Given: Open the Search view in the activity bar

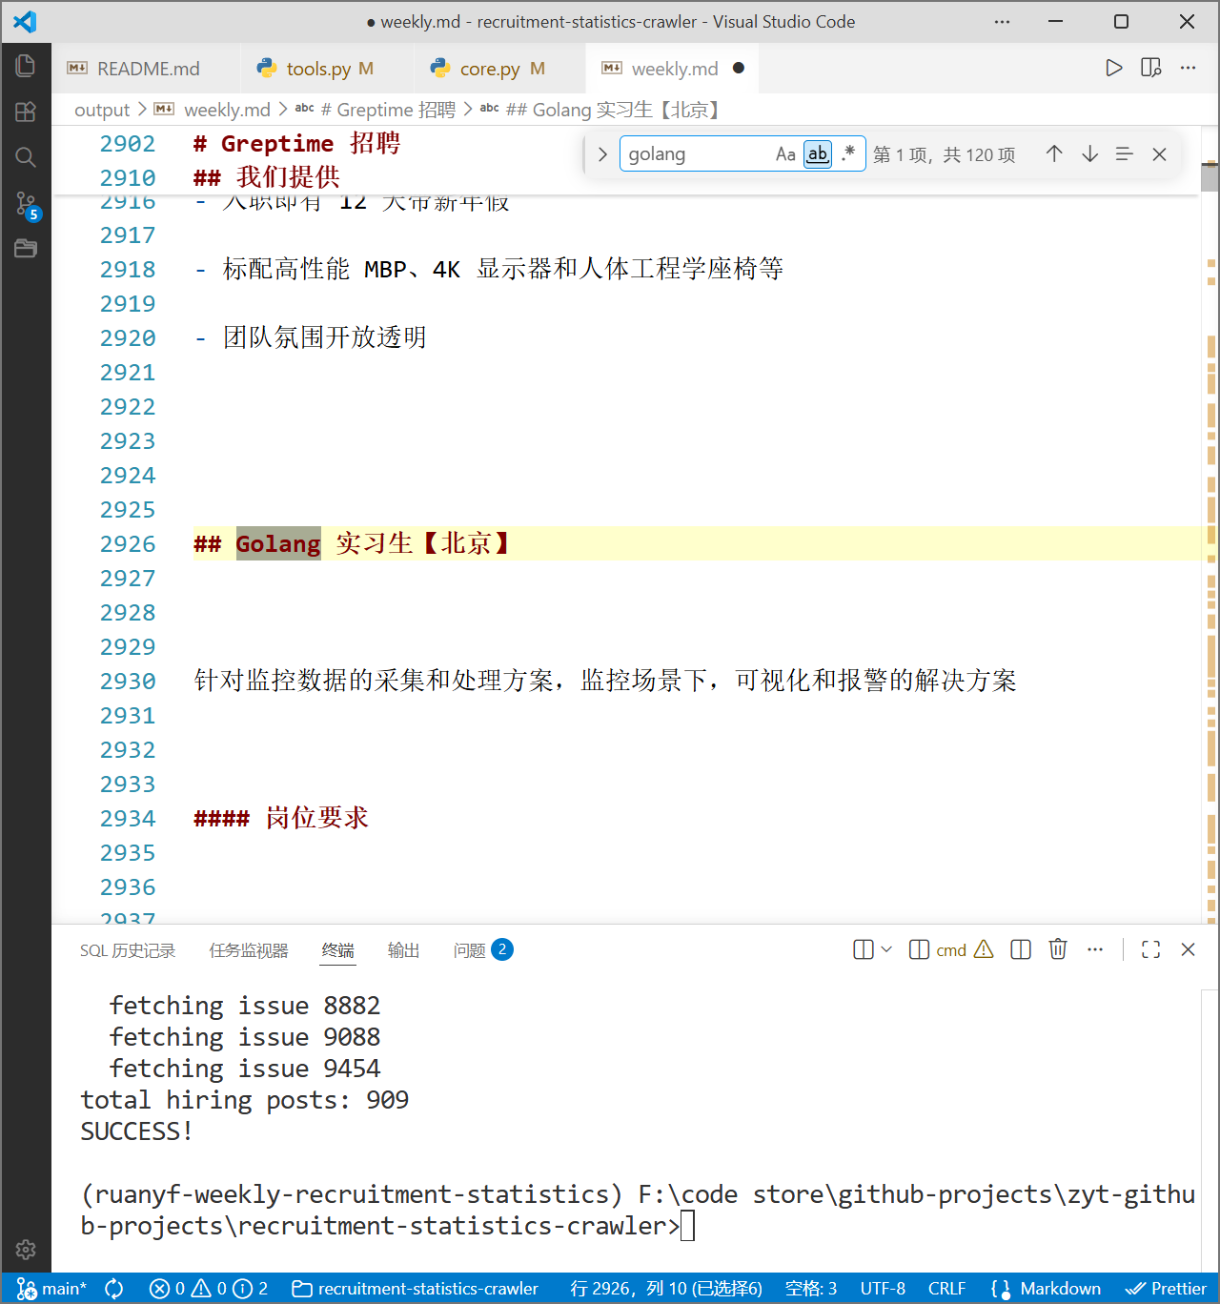Looking at the screenshot, I should pos(26,156).
